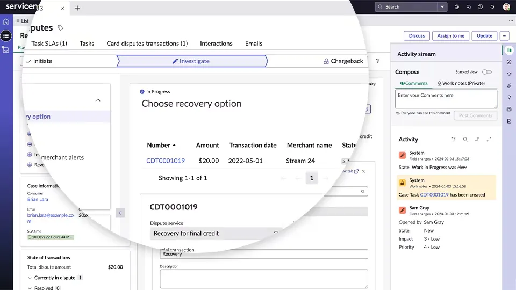This screenshot has height=290, width=516.
Task: Collapse the left panel arrow
Action: pyautogui.click(x=120, y=213)
